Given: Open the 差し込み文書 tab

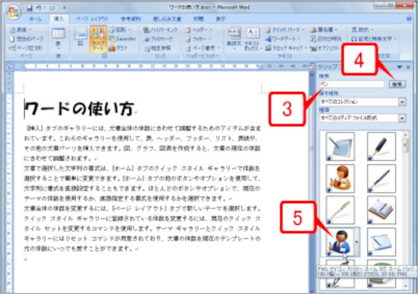Looking at the screenshot, I should pos(167,19).
